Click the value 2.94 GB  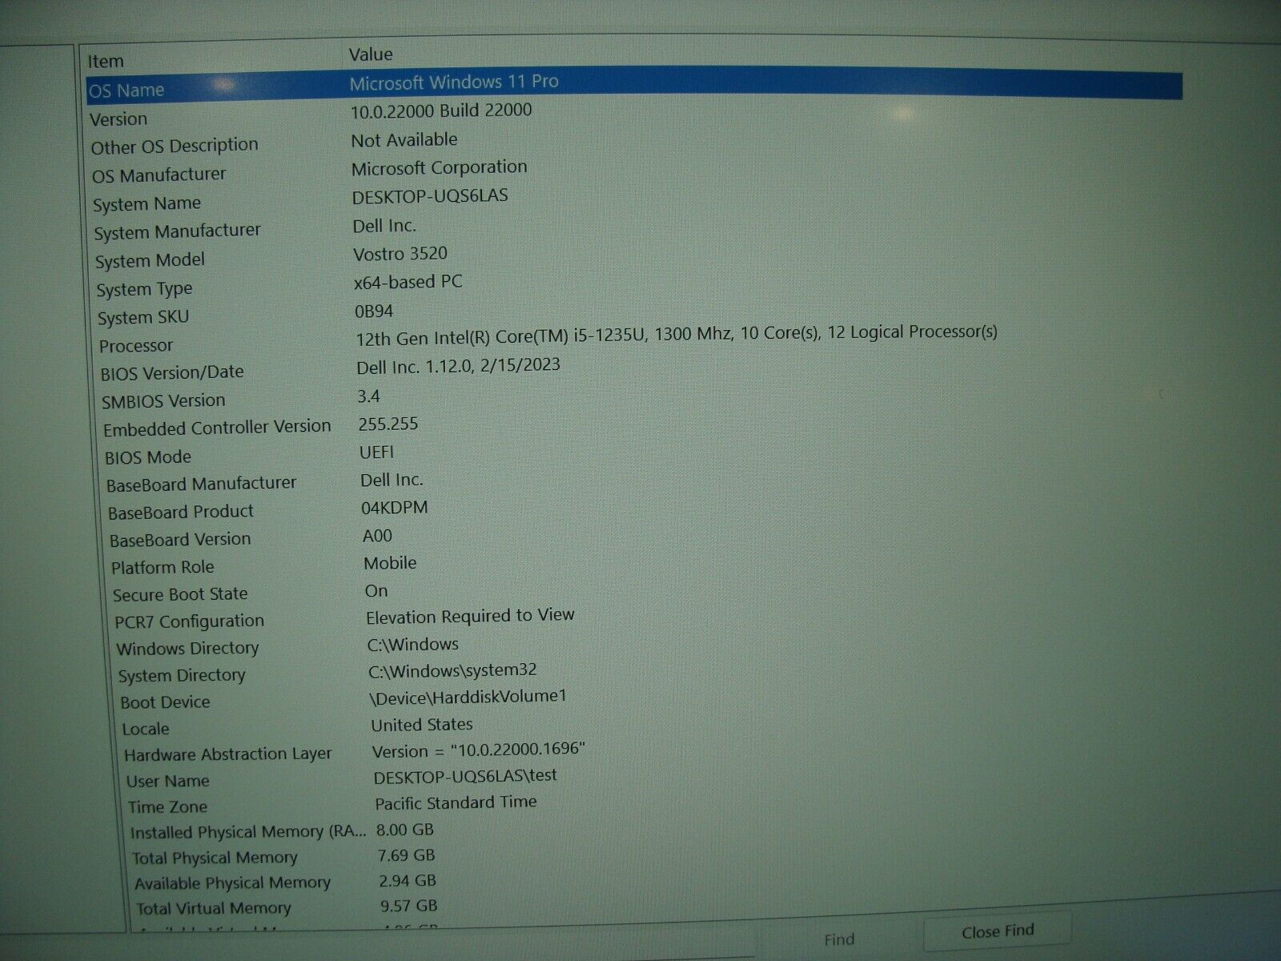tap(408, 881)
